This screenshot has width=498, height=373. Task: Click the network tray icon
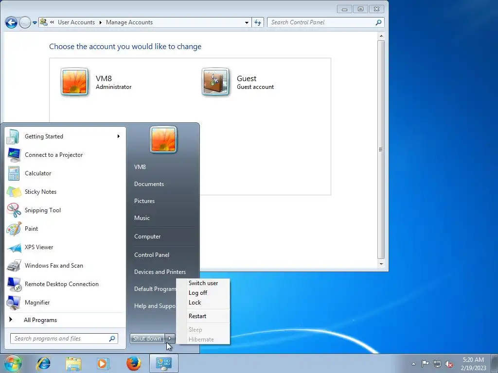tap(437, 363)
